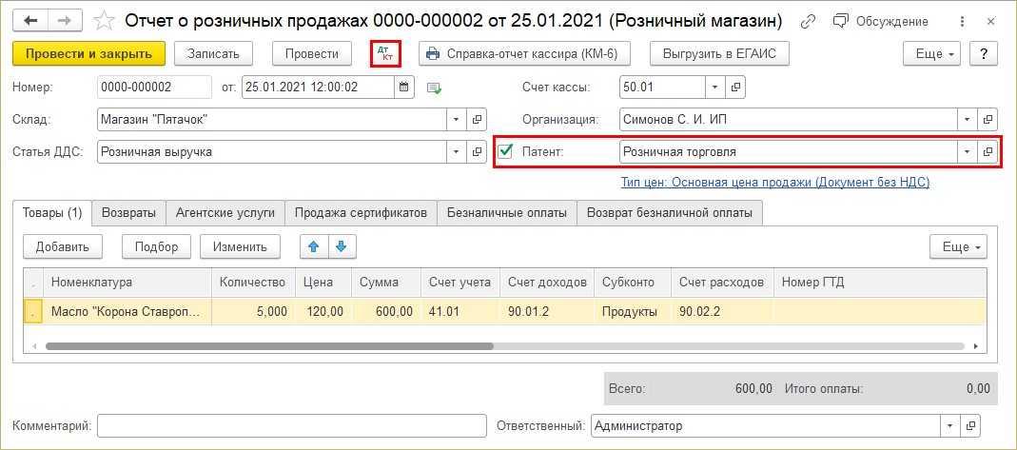The width and height of the screenshot is (1017, 450).
Task: Open Ответственный Администратор details icon
Action: pos(971,426)
